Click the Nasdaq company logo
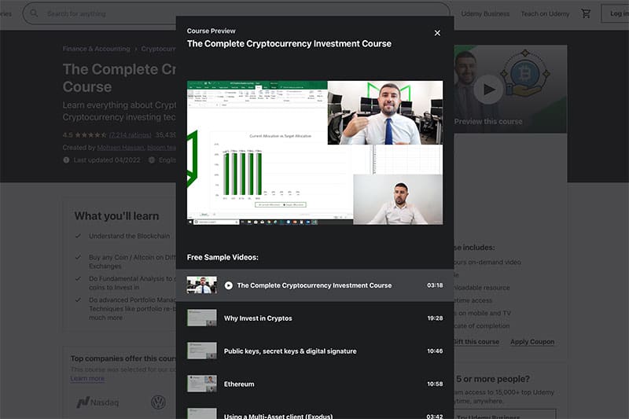The height and width of the screenshot is (419, 629). click(x=97, y=402)
